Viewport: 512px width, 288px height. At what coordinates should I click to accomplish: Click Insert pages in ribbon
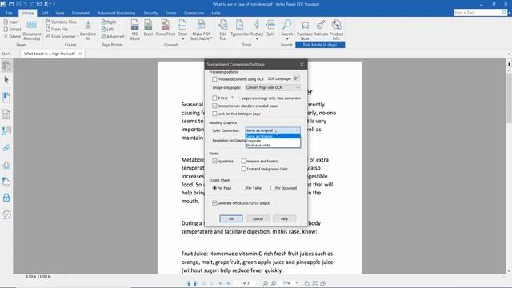coord(11,22)
